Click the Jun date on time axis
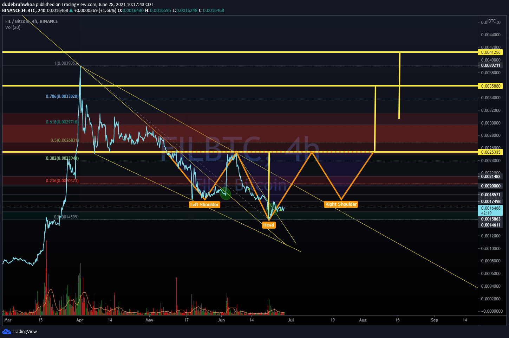Image resolution: width=509 pixels, height=338 pixels. (221, 320)
